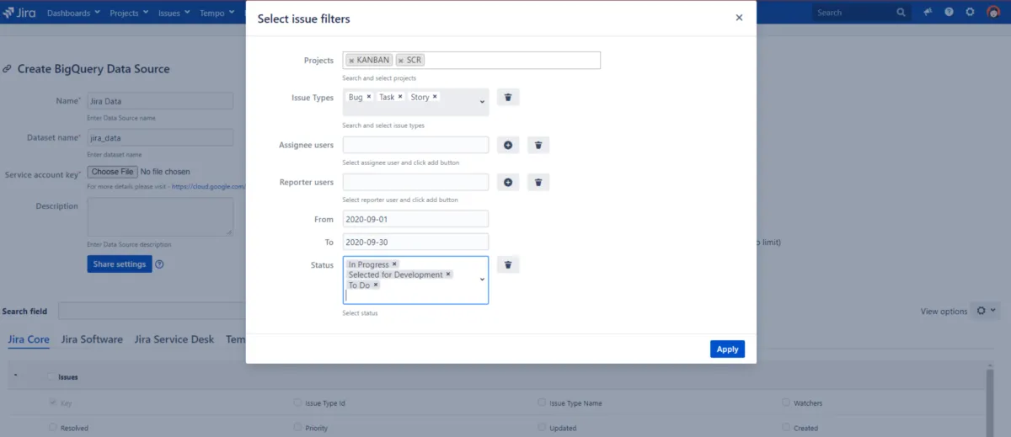Viewport: 1011px width, 437px height.
Task: Remove Bug issue type tag
Action: (369, 97)
